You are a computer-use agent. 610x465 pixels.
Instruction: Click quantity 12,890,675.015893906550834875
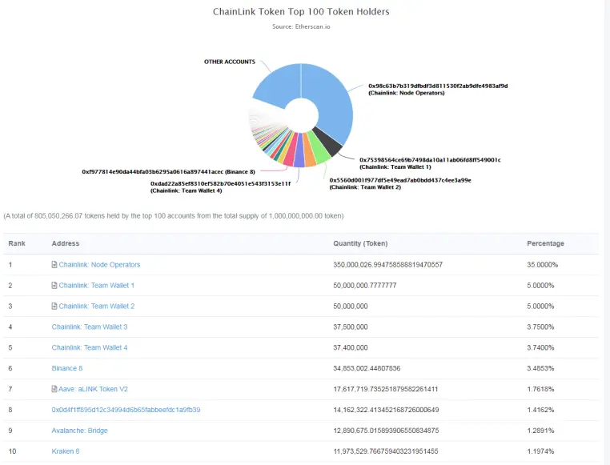(x=386, y=431)
